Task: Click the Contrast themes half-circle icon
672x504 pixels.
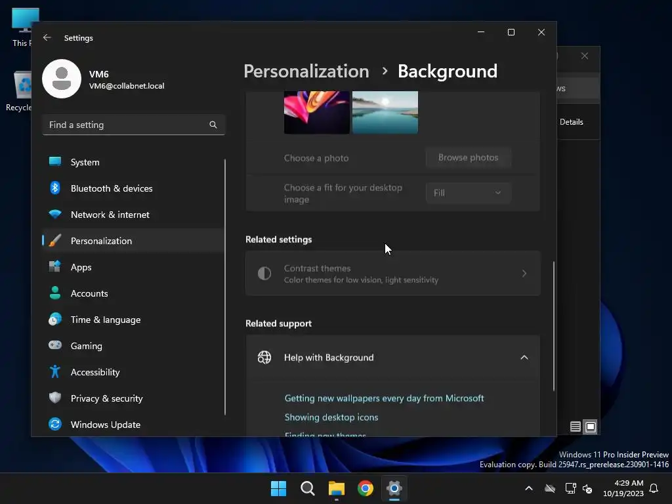Action: (x=264, y=274)
